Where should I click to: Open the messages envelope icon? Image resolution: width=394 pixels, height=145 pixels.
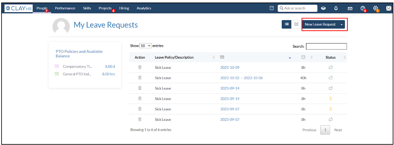click(x=350, y=8)
